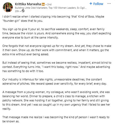Click the 20h post timestamp

click(x=17, y=11)
